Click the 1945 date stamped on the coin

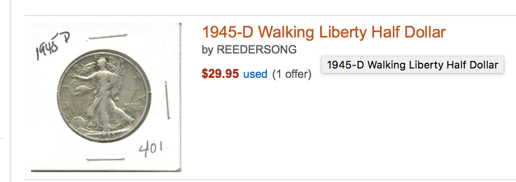pos(107,135)
